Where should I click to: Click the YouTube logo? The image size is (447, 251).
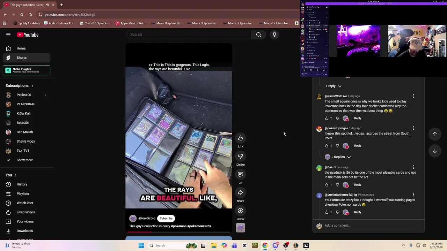(x=28, y=35)
